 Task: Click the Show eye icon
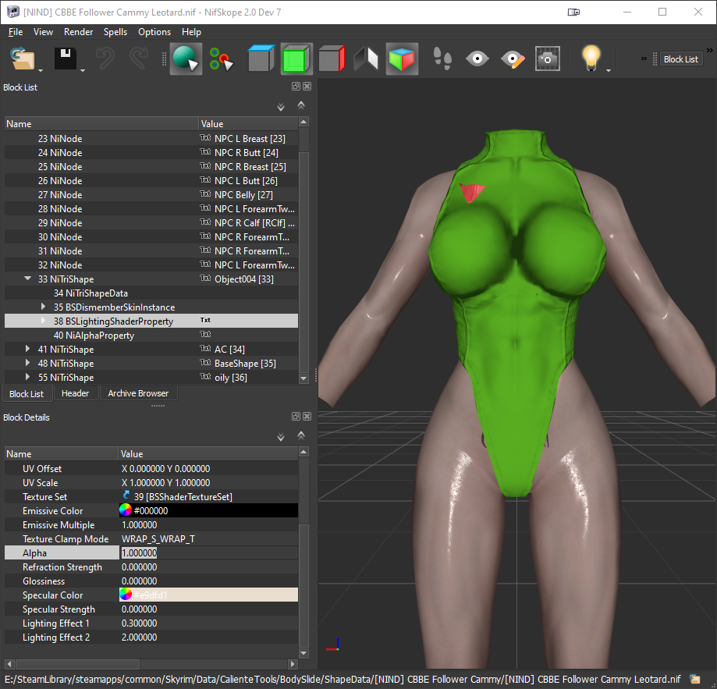coord(477,59)
